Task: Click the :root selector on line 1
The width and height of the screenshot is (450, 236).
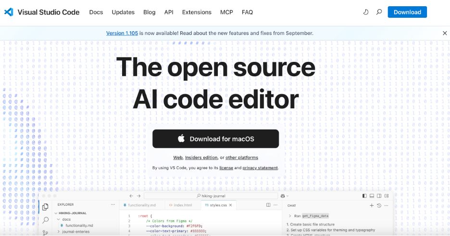Action: (143, 216)
